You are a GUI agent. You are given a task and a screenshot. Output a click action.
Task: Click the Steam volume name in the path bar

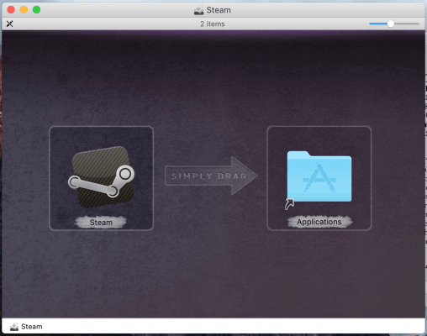tap(32, 327)
